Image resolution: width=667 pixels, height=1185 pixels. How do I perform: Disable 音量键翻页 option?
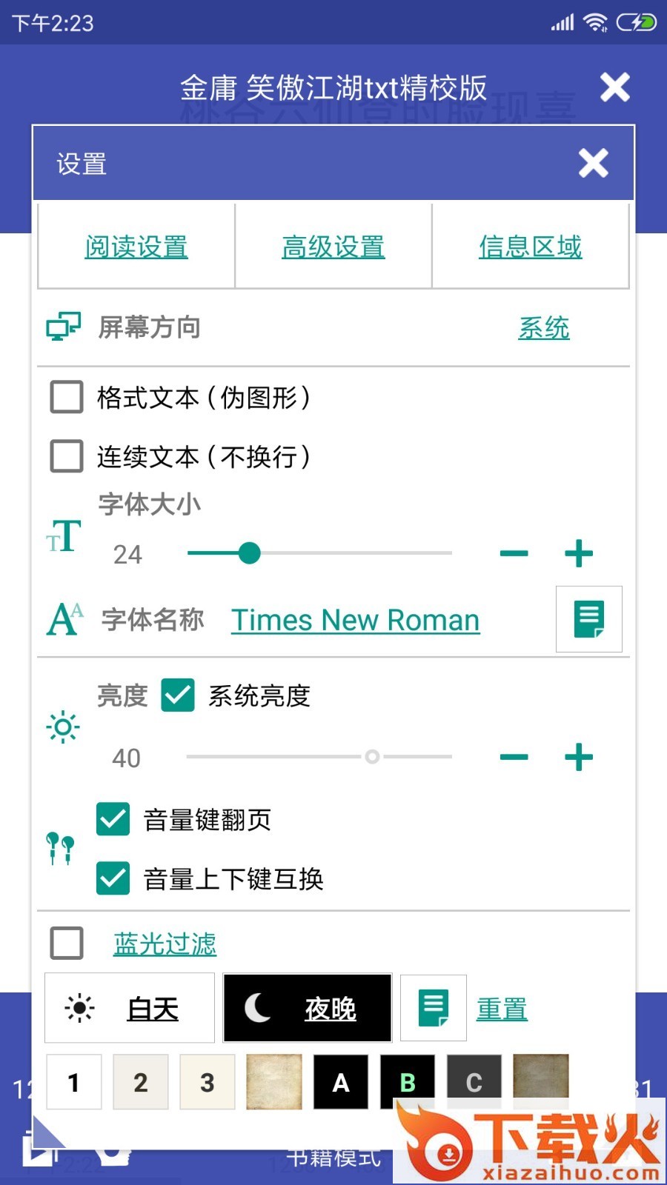coord(113,819)
